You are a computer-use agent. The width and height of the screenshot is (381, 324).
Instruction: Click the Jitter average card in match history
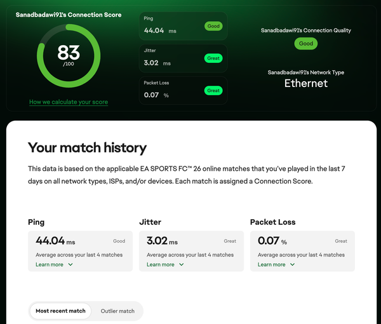pyautogui.click(x=191, y=252)
